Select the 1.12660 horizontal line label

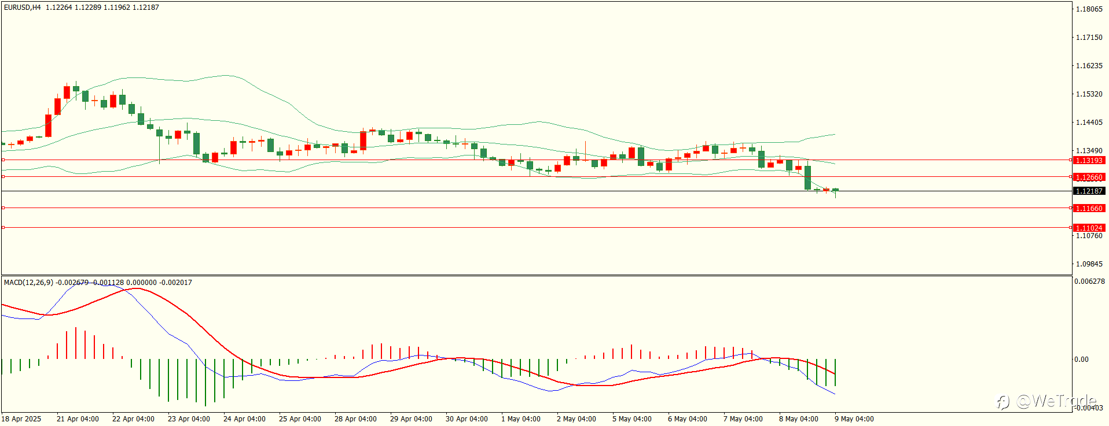coord(1089,177)
